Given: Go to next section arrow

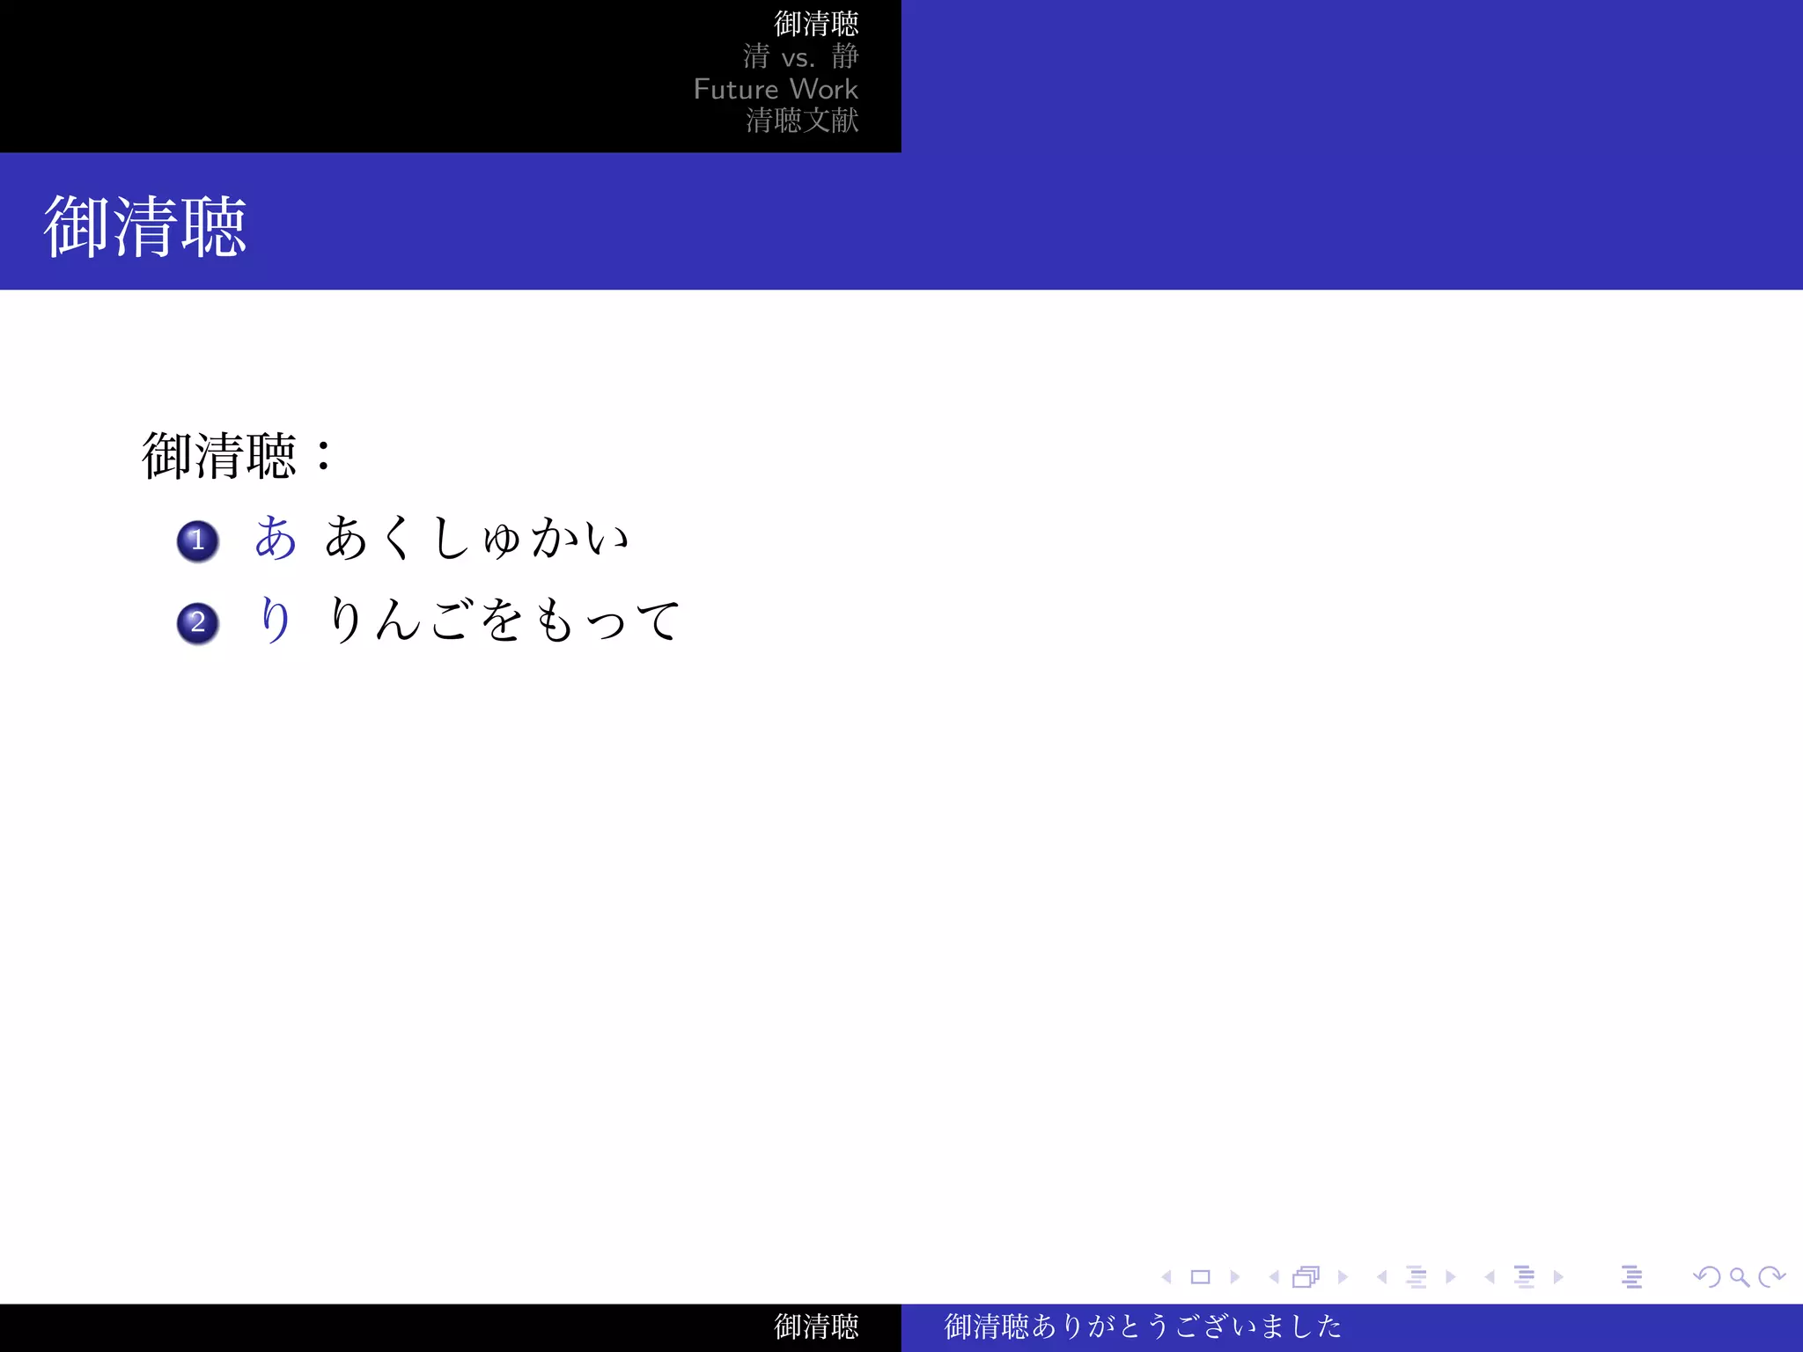Looking at the screenshot, I should [x=1558, y=1277].
